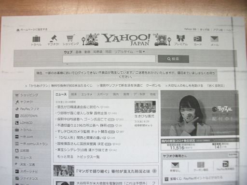
Task: Open 一休.comレストラン in left sidebar
Action: (31, 144)
